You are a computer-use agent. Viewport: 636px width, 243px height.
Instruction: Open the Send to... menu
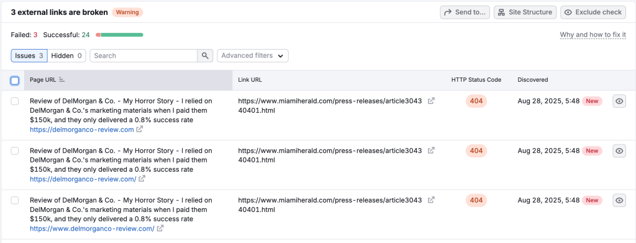pos(465,12)
